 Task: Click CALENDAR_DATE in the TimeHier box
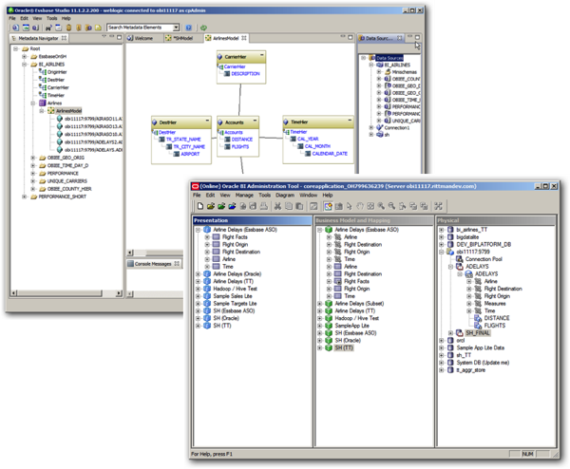pos(330,154)
